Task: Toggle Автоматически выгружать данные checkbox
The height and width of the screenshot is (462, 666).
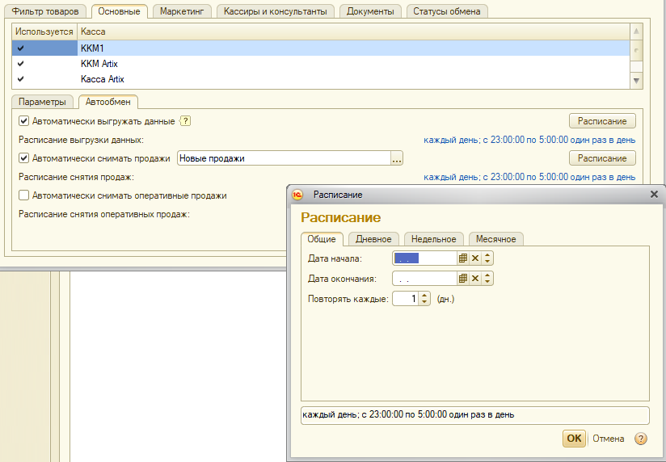Action: tap(24, 121)
